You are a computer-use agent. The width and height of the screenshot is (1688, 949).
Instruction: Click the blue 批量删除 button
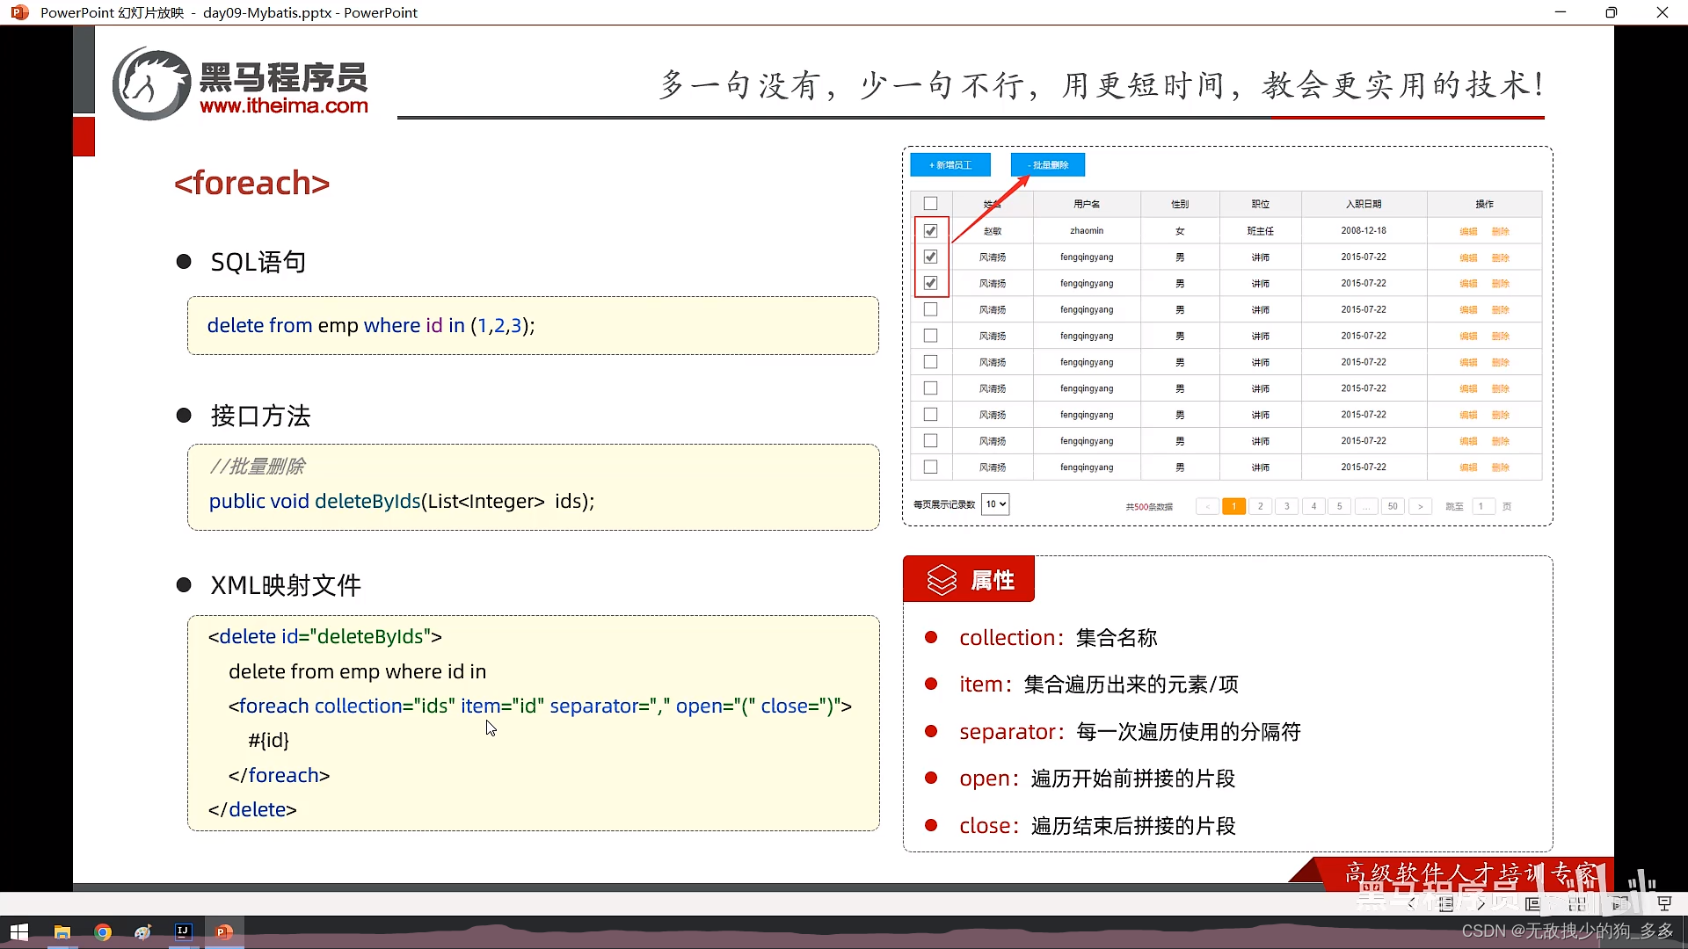coord(1047,165)
